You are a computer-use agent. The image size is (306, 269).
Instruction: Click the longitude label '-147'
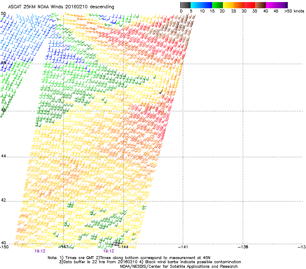64,247
